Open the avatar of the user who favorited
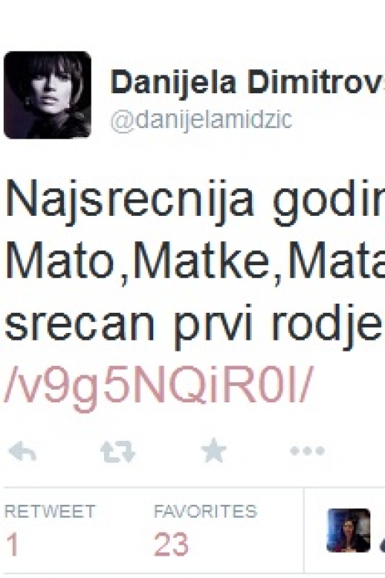This screenshot has height=578, width=385. (x=349, y=530)
